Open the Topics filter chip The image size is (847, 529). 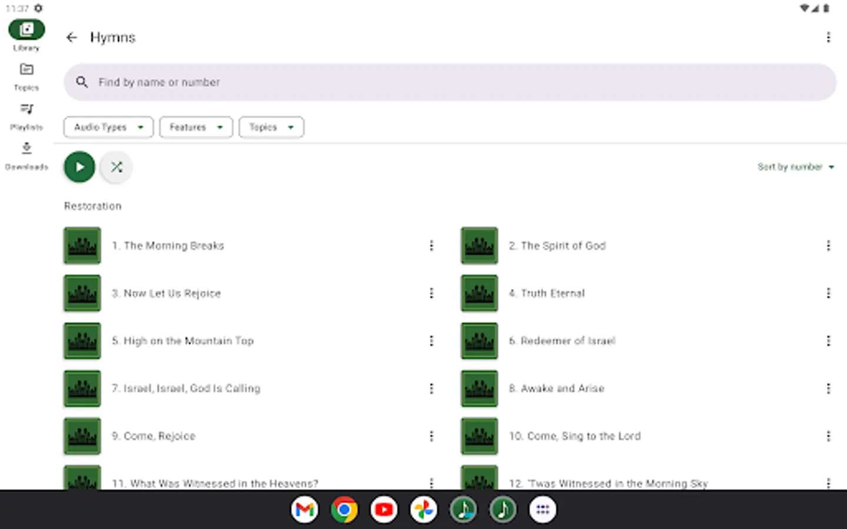click(x=271, y=127)
